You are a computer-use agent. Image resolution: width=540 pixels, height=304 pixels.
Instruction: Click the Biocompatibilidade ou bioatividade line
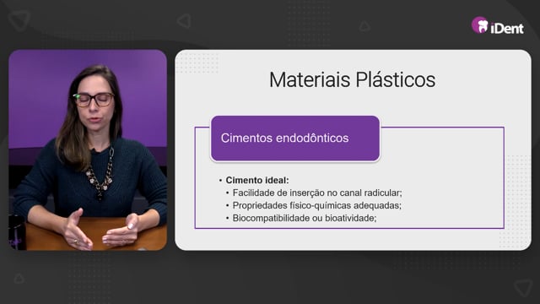[x=305, y=218]
